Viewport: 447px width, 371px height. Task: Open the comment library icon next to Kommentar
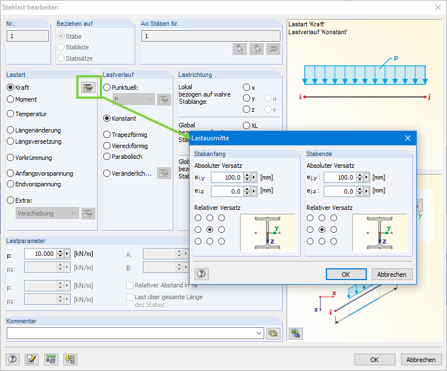coord(273,333)
